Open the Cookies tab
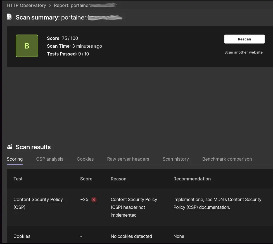The height and width of the screenshot is (244, 273). [85, 159]
